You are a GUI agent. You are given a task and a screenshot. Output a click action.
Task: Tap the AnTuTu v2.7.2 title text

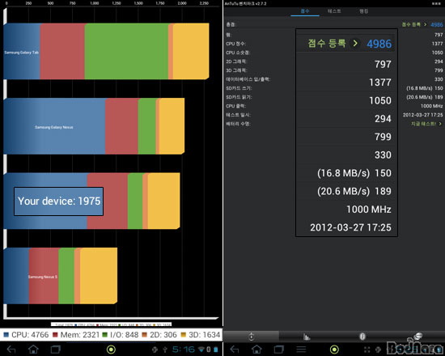pos(246,4)
